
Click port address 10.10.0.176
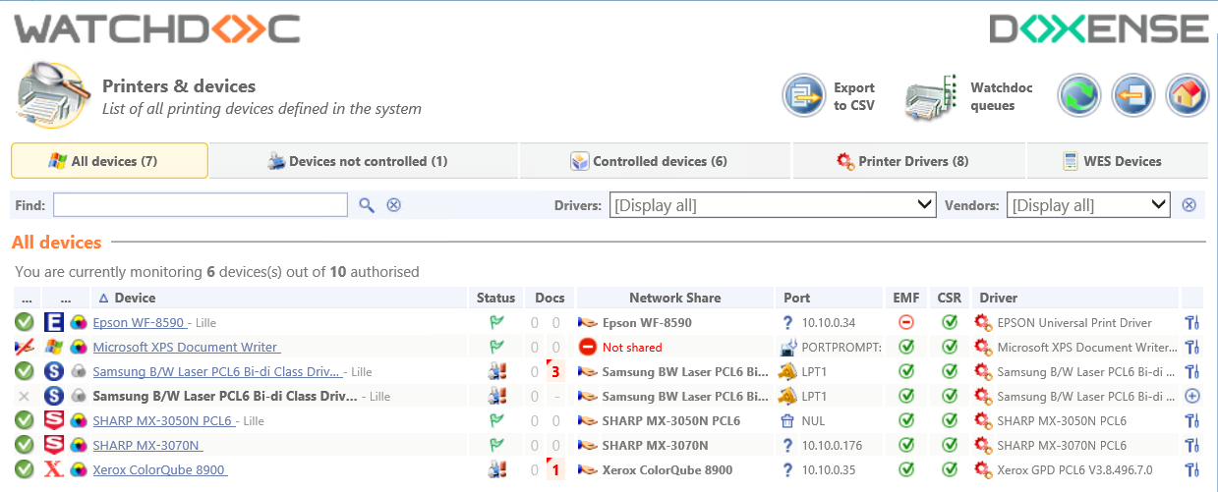[x=832, y=445]
